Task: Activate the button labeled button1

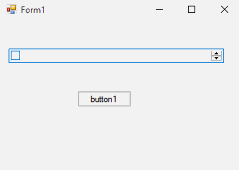Action: (x=104, y=99)
